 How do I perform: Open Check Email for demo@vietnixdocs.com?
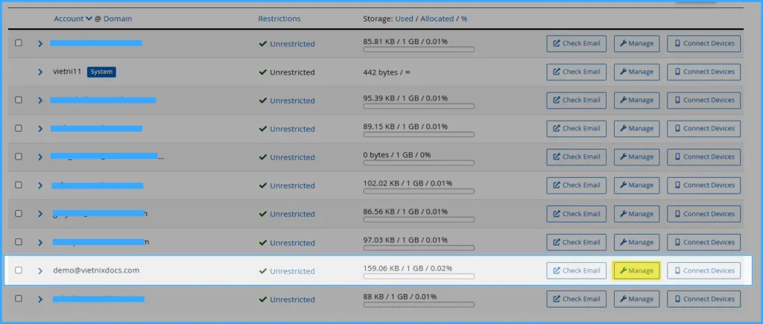[x=576, y=270]
